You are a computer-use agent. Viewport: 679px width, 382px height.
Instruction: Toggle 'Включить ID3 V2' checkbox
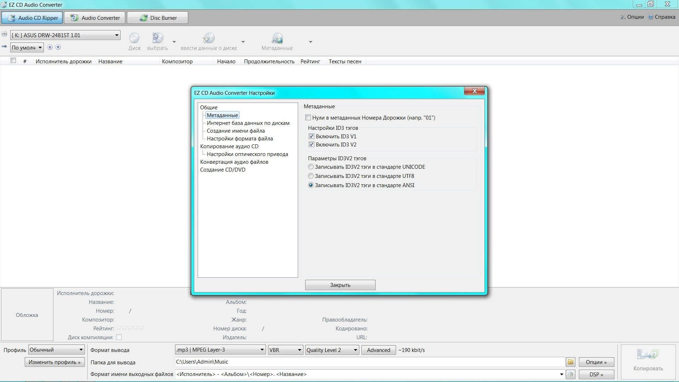pyautogui.click(x=312, y=144)
